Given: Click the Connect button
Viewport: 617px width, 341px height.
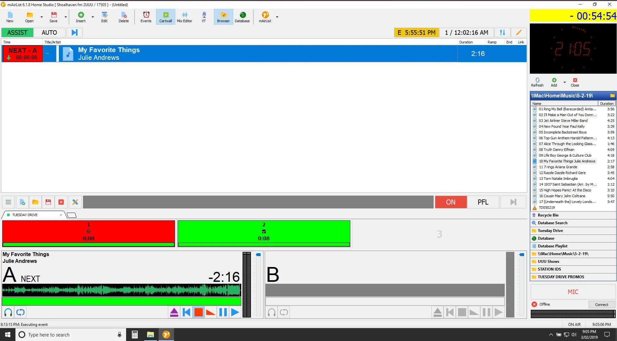Looking at the screenshot, I should (601, 304).
